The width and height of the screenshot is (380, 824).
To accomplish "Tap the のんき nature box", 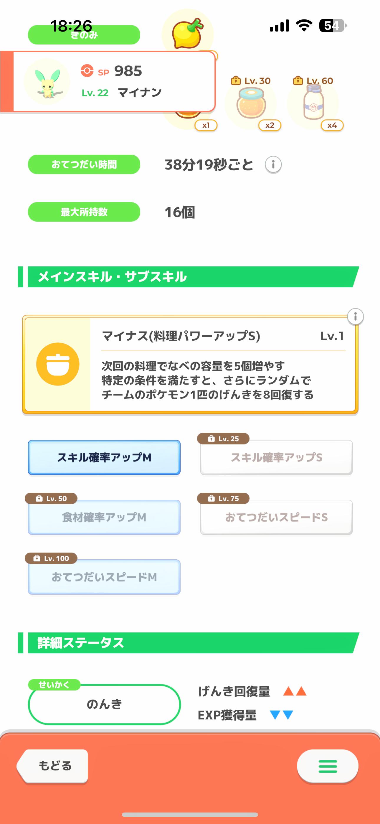I will coord(104,704).
